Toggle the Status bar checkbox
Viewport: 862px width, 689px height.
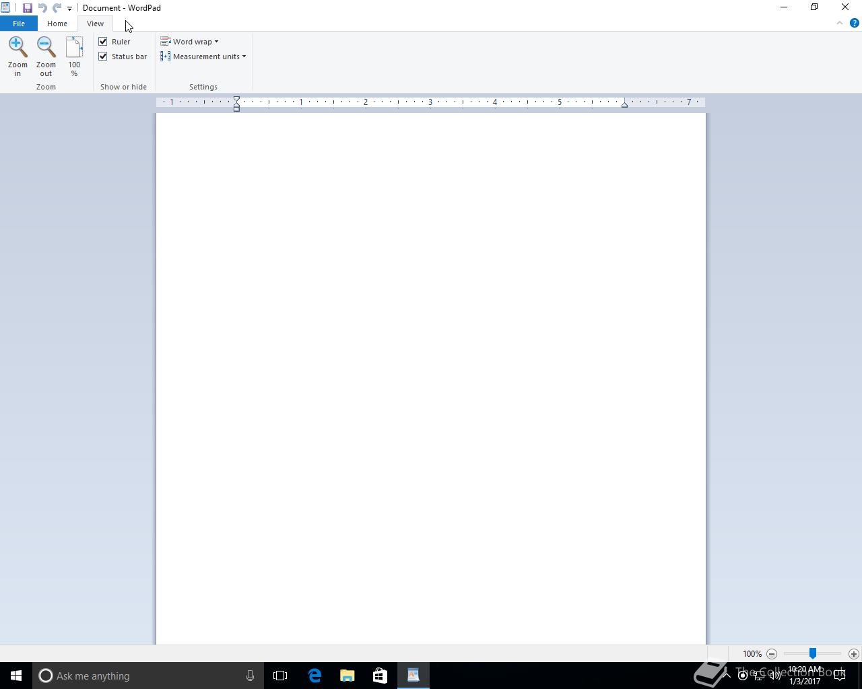click(103, 57)
